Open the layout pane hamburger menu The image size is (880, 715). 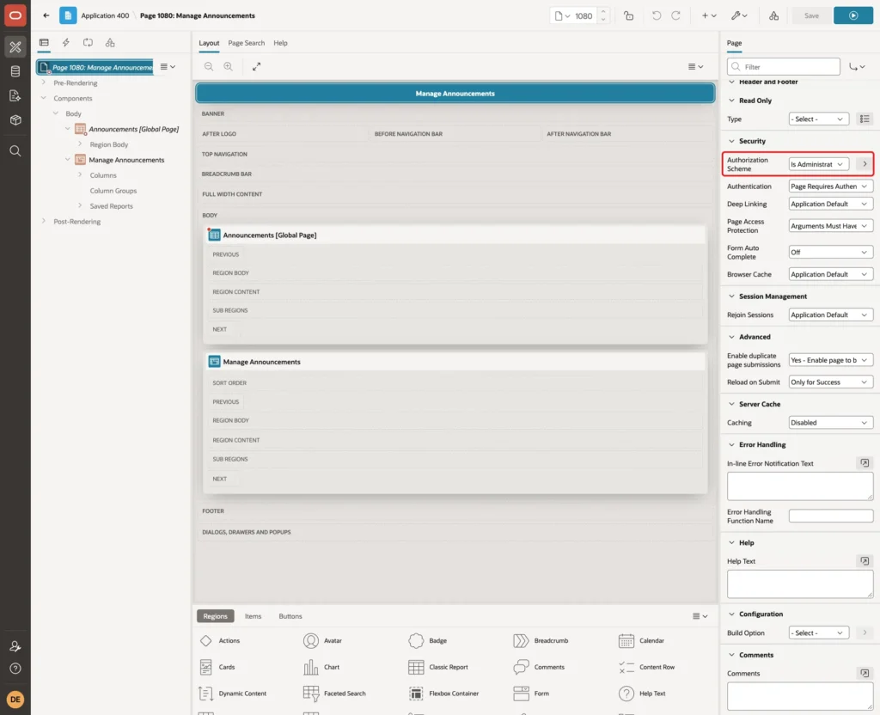[x=695, y=66]
